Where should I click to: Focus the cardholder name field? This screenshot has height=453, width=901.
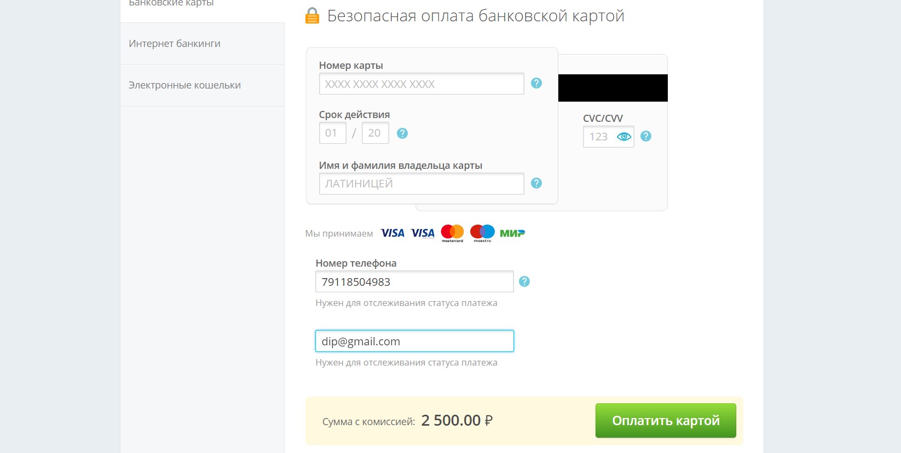click(421, 184)
